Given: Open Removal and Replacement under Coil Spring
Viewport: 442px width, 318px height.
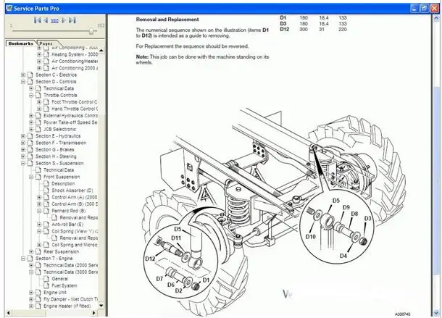Looking at the screenshot, I should click(79, 238).
